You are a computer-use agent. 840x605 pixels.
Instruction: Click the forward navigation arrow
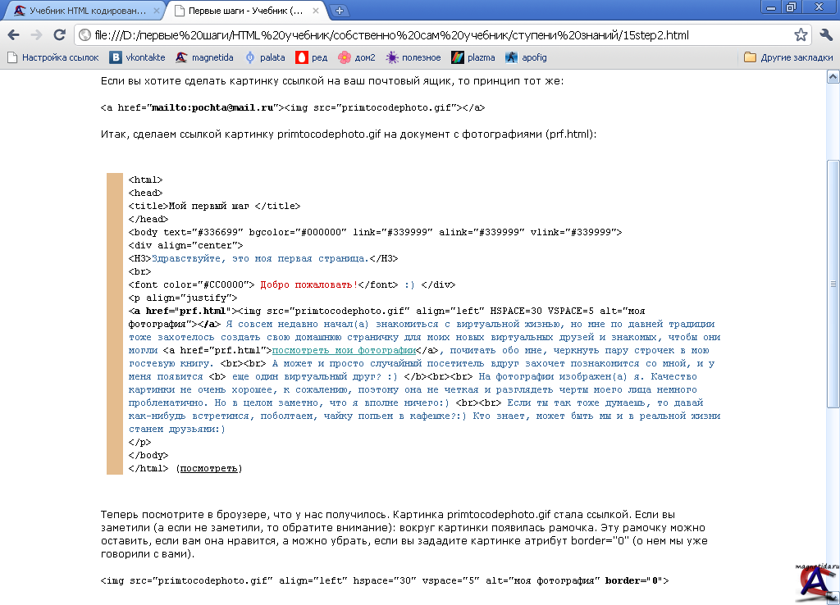click(x=36, y=35)
